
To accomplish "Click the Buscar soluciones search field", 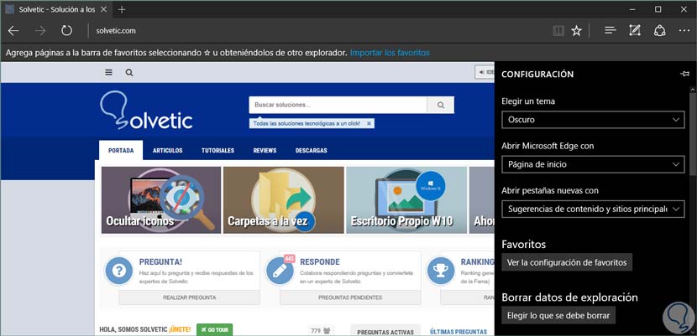I will (338, 105).
